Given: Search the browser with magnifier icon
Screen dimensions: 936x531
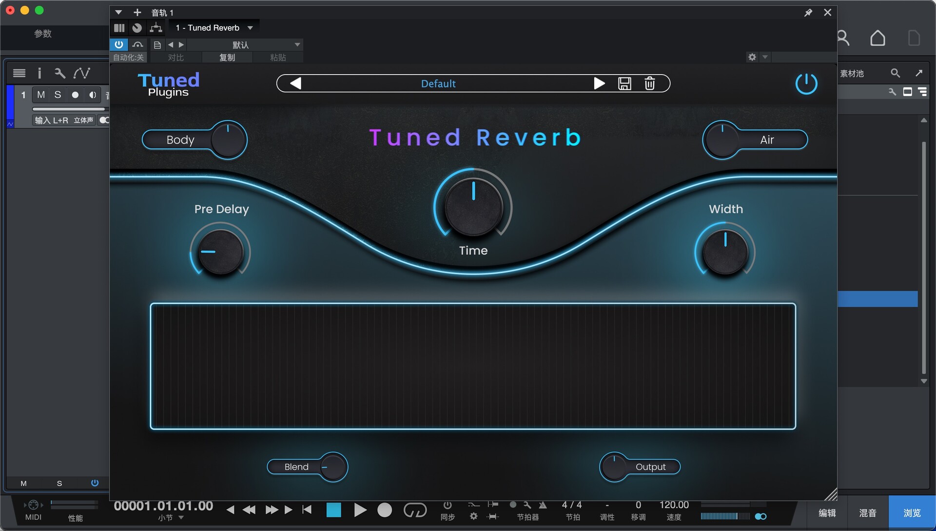Looking at the screenshot, I should pyautogui.click(x=895, y=73).
